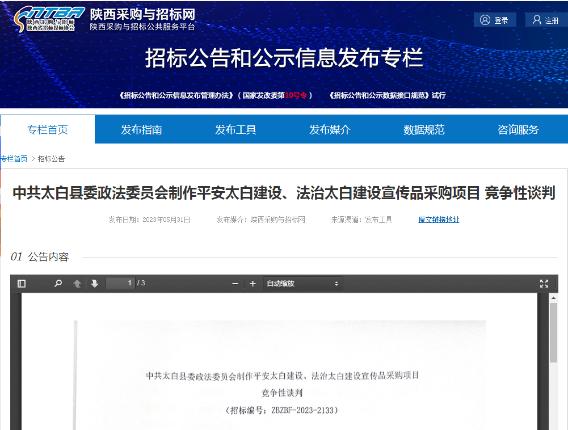
Task: Open the 咨询服务 navigation tab
Action: click(518, 129)
